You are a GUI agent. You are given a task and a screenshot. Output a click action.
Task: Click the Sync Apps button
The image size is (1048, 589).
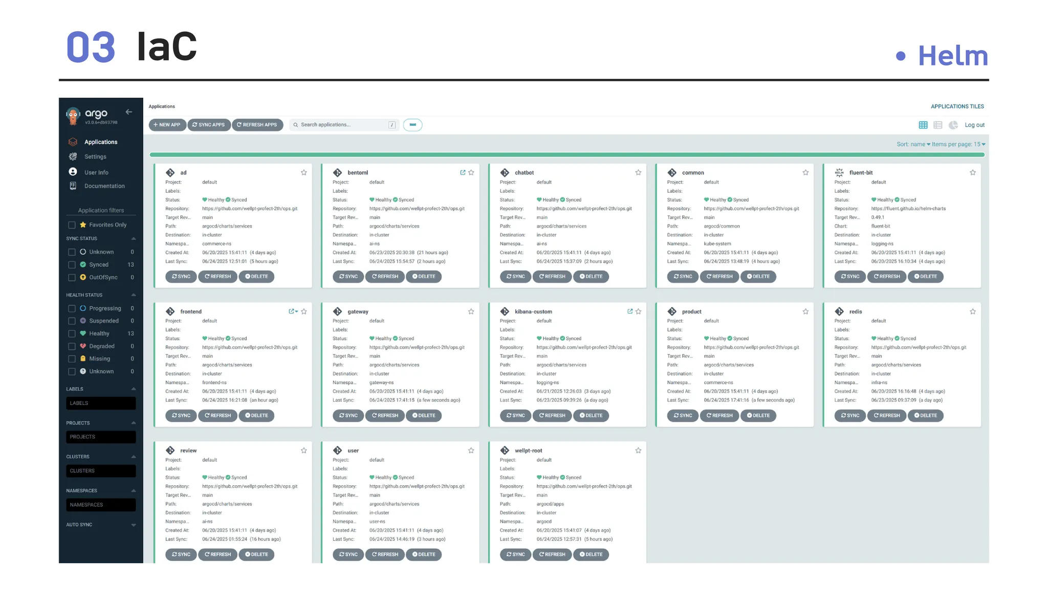(x=209, y=125)
